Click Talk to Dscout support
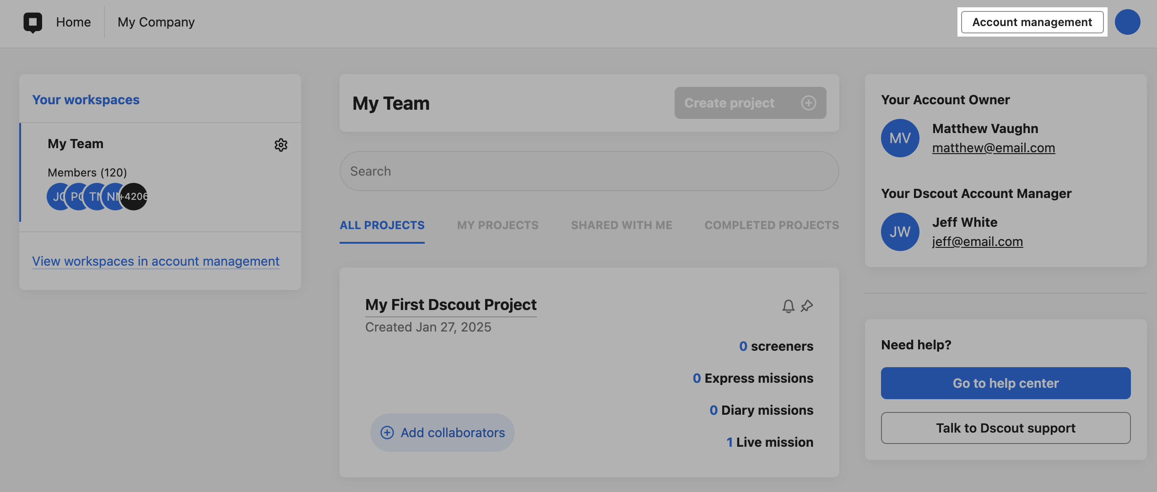 (1006, 428)
